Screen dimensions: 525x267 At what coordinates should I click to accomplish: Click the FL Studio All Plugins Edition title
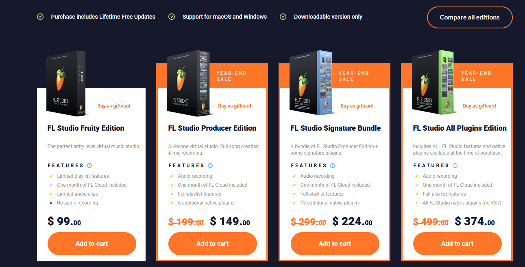[x=460, y=128]
